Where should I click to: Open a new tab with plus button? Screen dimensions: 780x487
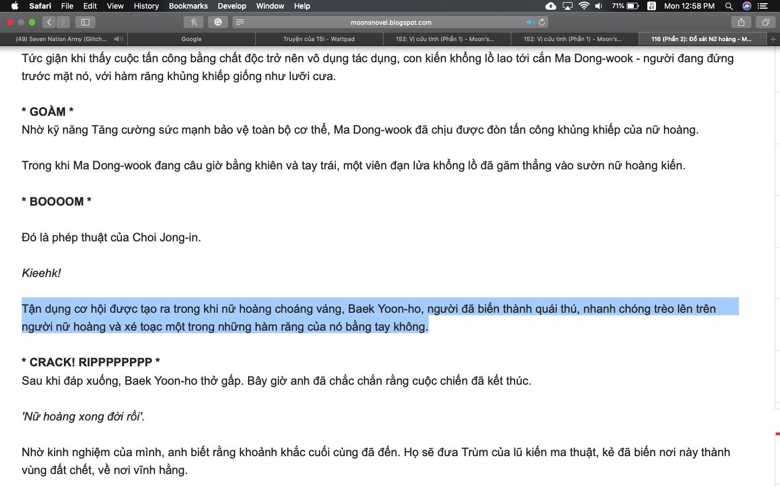[773, 39]
